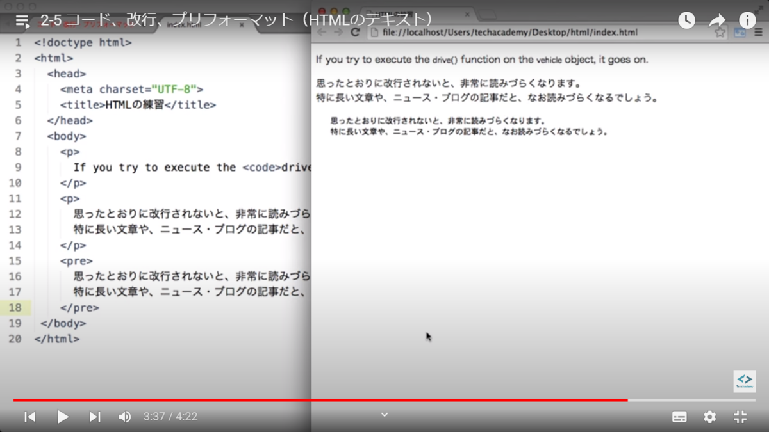769x432 pixels.
Task: Click the Watch later clock icon
Action: click(686, 20)
